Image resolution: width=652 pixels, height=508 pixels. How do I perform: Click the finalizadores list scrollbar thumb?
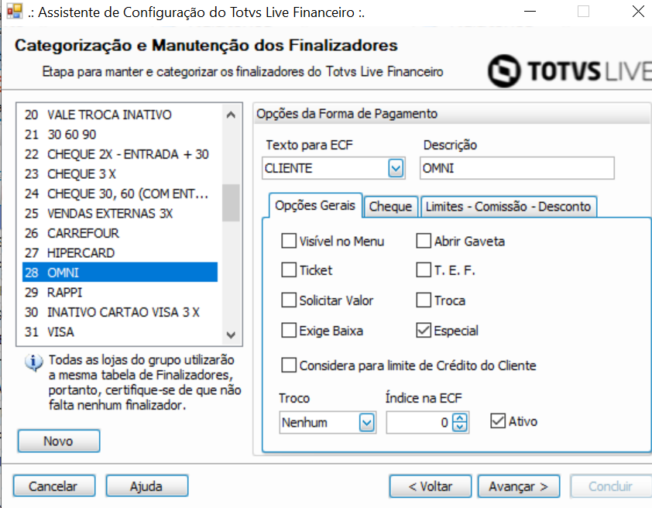click(x=231, y=203)
